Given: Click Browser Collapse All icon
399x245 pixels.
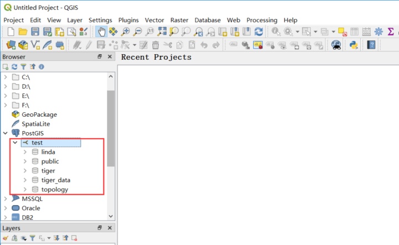Looking at the screenshot, I should pos(33,67).
